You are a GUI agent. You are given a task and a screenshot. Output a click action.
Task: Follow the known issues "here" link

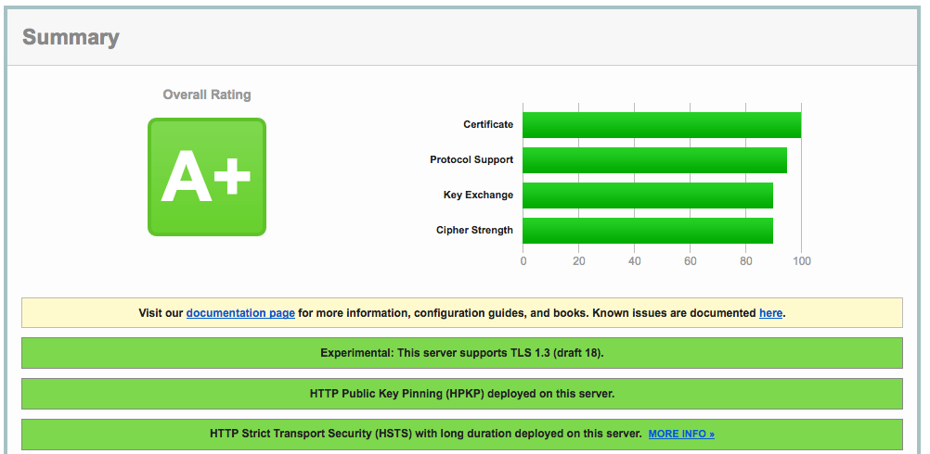click(x=770, y=313)
